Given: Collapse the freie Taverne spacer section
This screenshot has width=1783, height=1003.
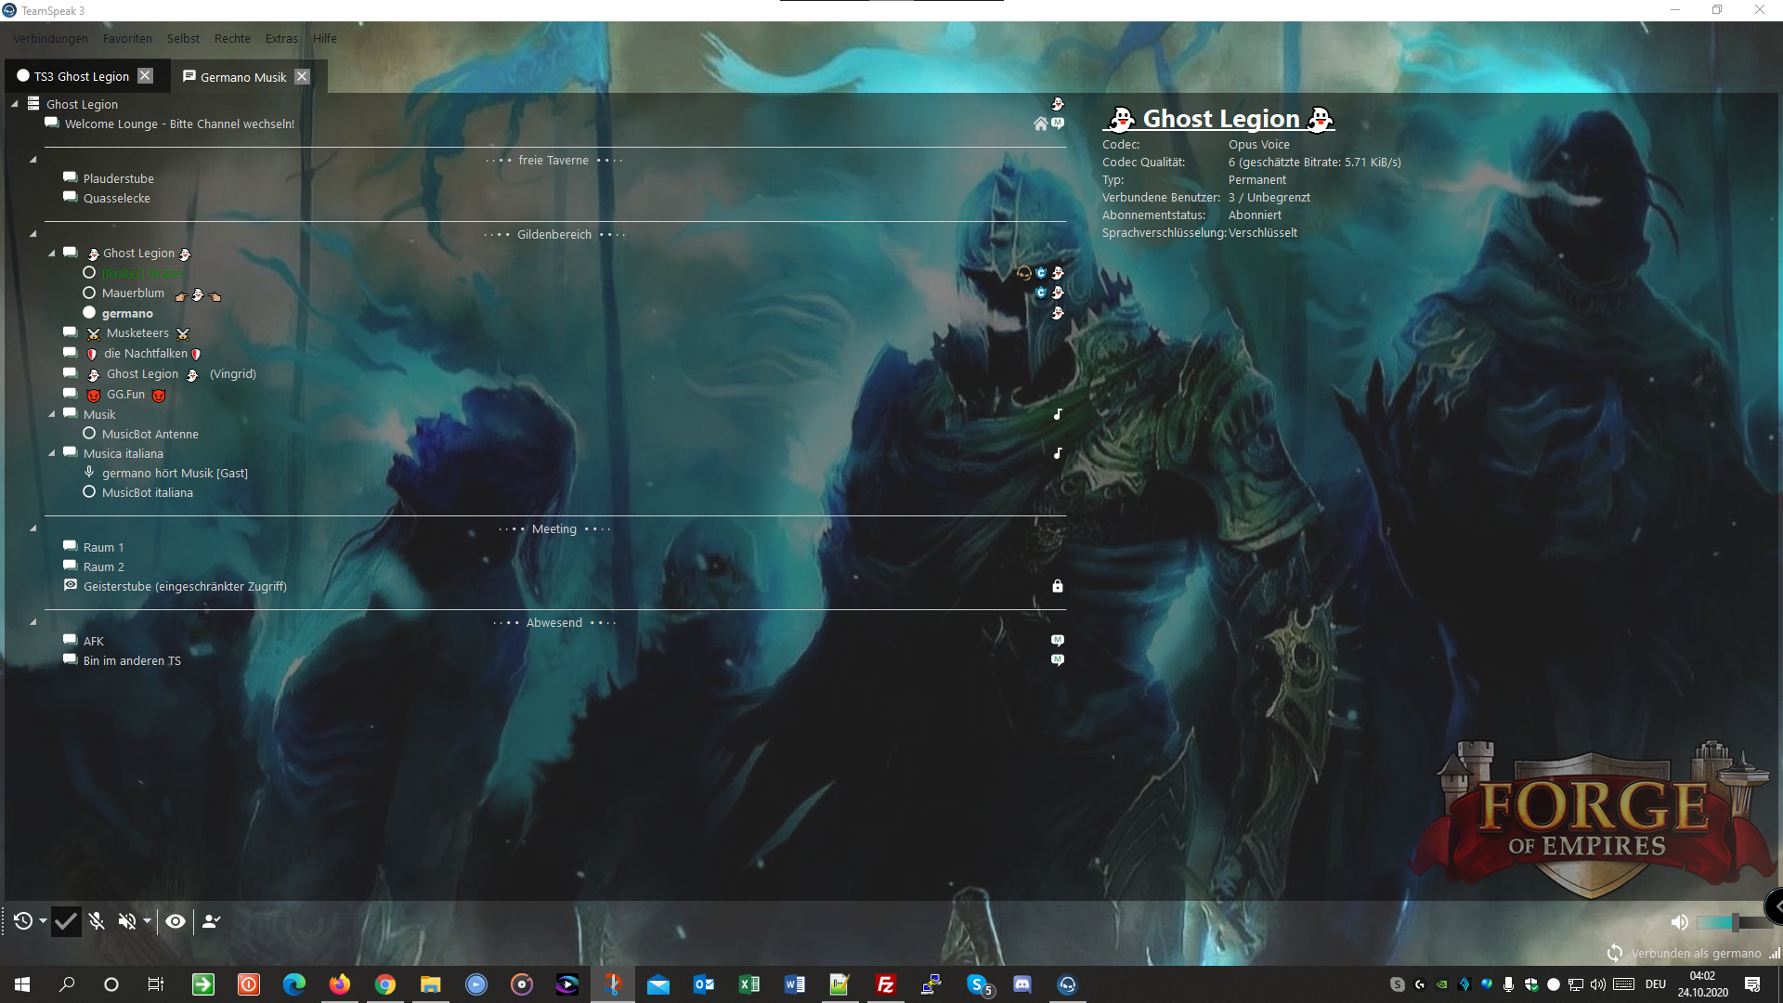Looking at the screenshot, I should coord(33,160).
